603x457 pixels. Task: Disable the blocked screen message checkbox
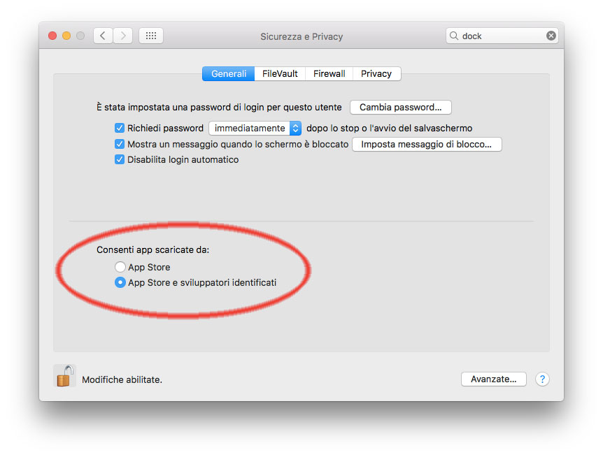click(120, 144)
